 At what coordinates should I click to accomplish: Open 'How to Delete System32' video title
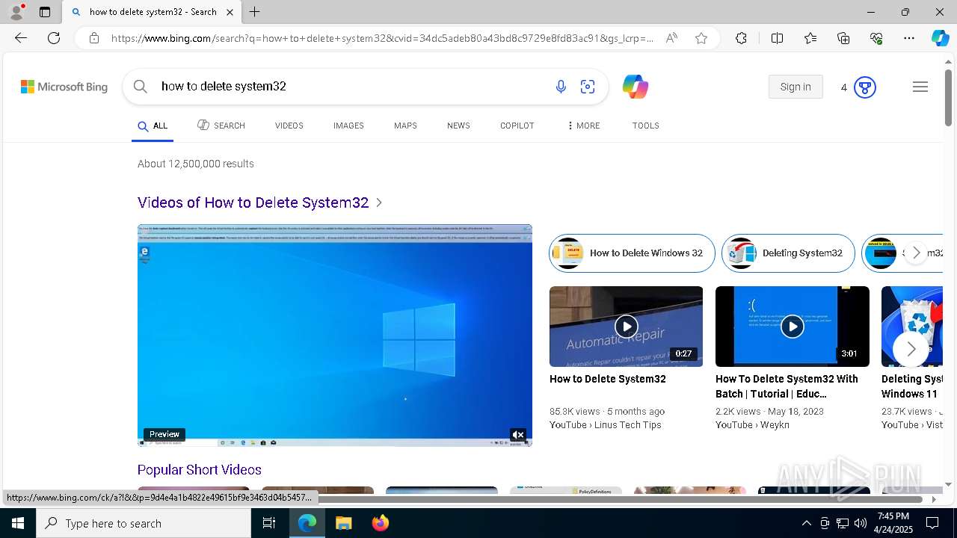[x=608, y=379]
